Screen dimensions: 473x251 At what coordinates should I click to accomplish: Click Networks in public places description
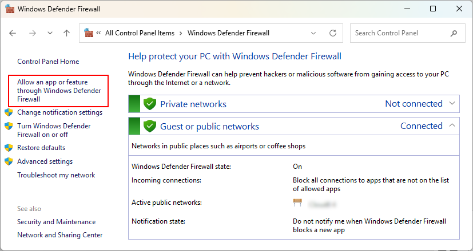[x=218, y=146]
